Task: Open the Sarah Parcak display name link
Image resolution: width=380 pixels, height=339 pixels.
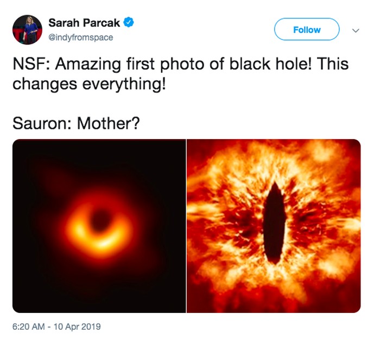Action: 84,23
